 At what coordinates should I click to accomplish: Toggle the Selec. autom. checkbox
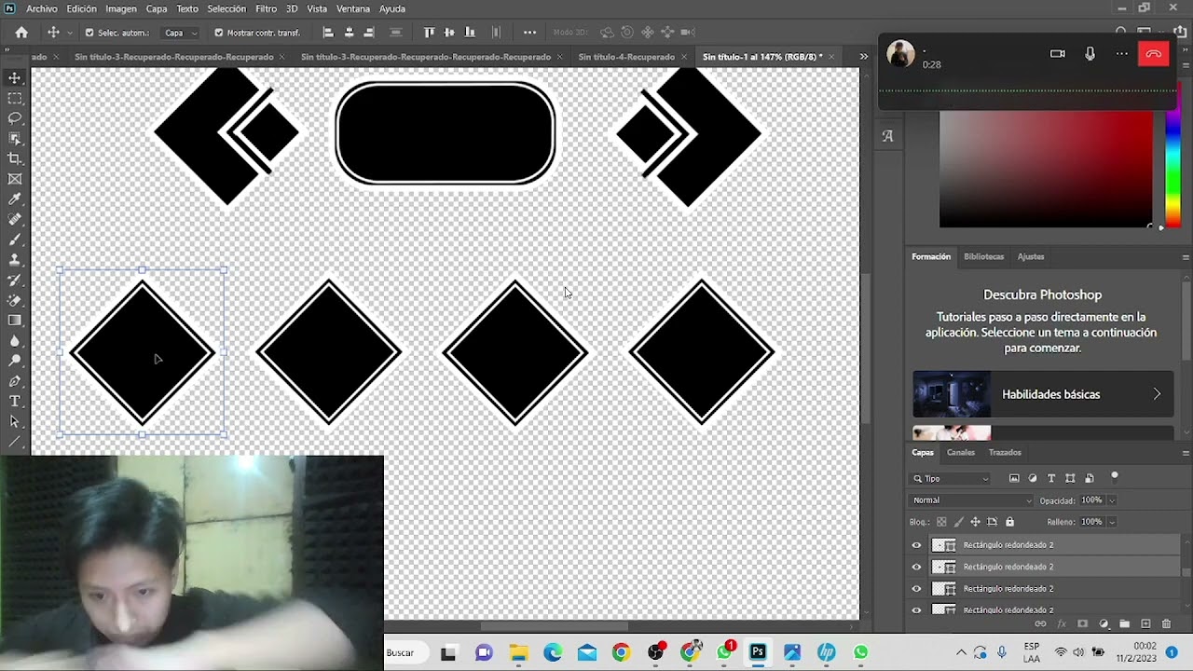coord(89,33)
